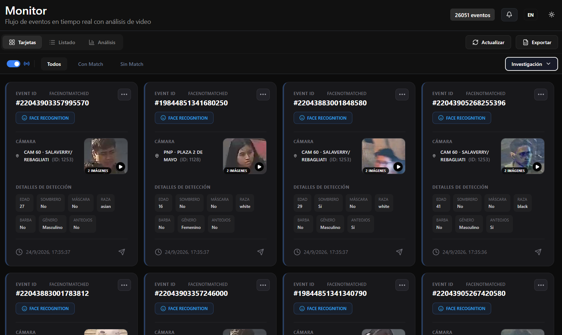
Task: Click FACE RECOGNITION badge on event #22043903357995570
Action: [45, 118]
